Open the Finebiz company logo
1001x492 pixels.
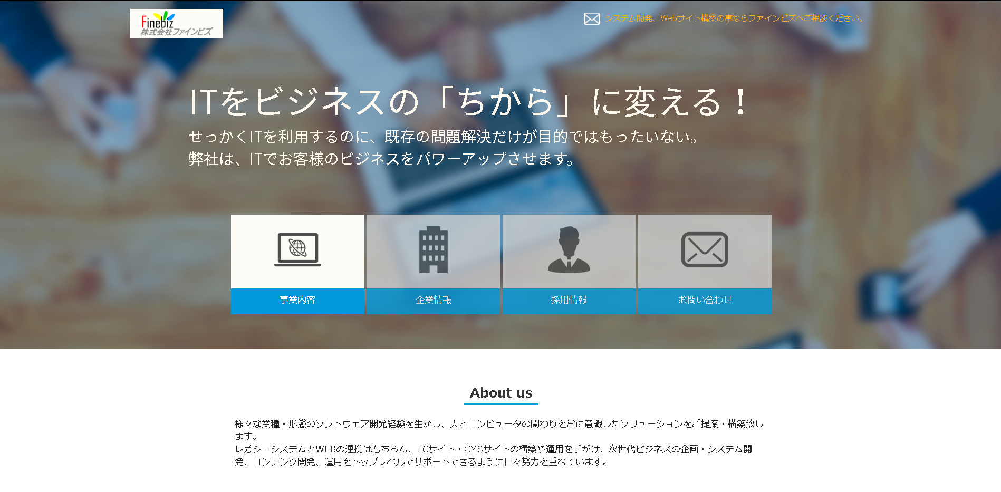[x=176, y=23]
